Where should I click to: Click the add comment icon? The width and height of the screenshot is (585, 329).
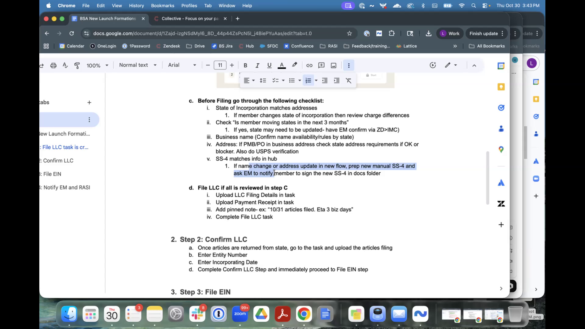tap(321, 65)
